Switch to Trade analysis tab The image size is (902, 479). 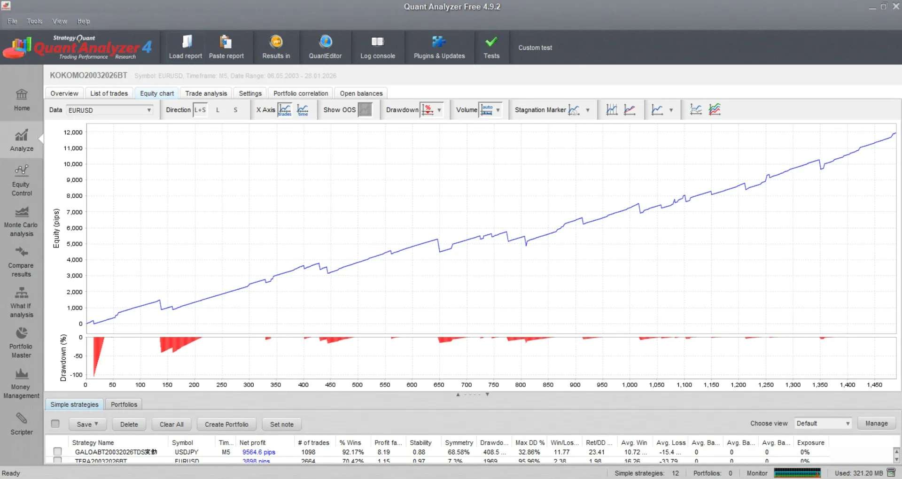206,93
